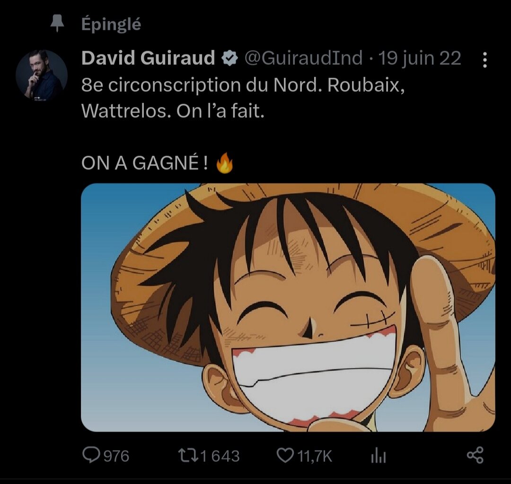View the Luffy straw hat image full size

288,308
